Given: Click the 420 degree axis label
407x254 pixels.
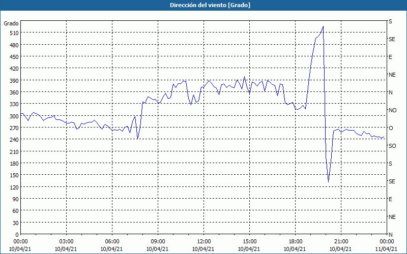Looking at the screenshot, I should click(x=14, y=69).
